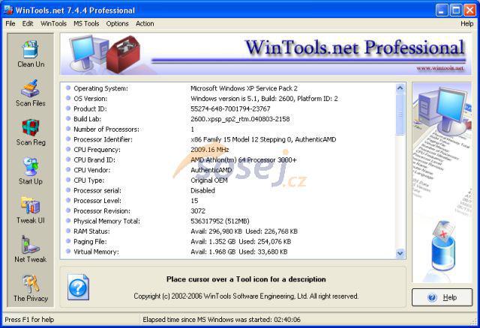480x328 pixels.
Task: Select the Paging File row
Action: pos(229,241)
